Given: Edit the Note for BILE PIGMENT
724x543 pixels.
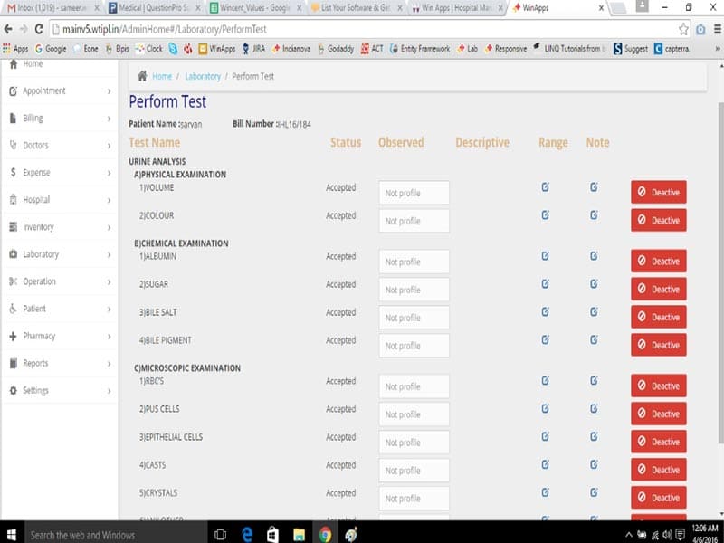Looking at the screenshot, I should (594, 340).
